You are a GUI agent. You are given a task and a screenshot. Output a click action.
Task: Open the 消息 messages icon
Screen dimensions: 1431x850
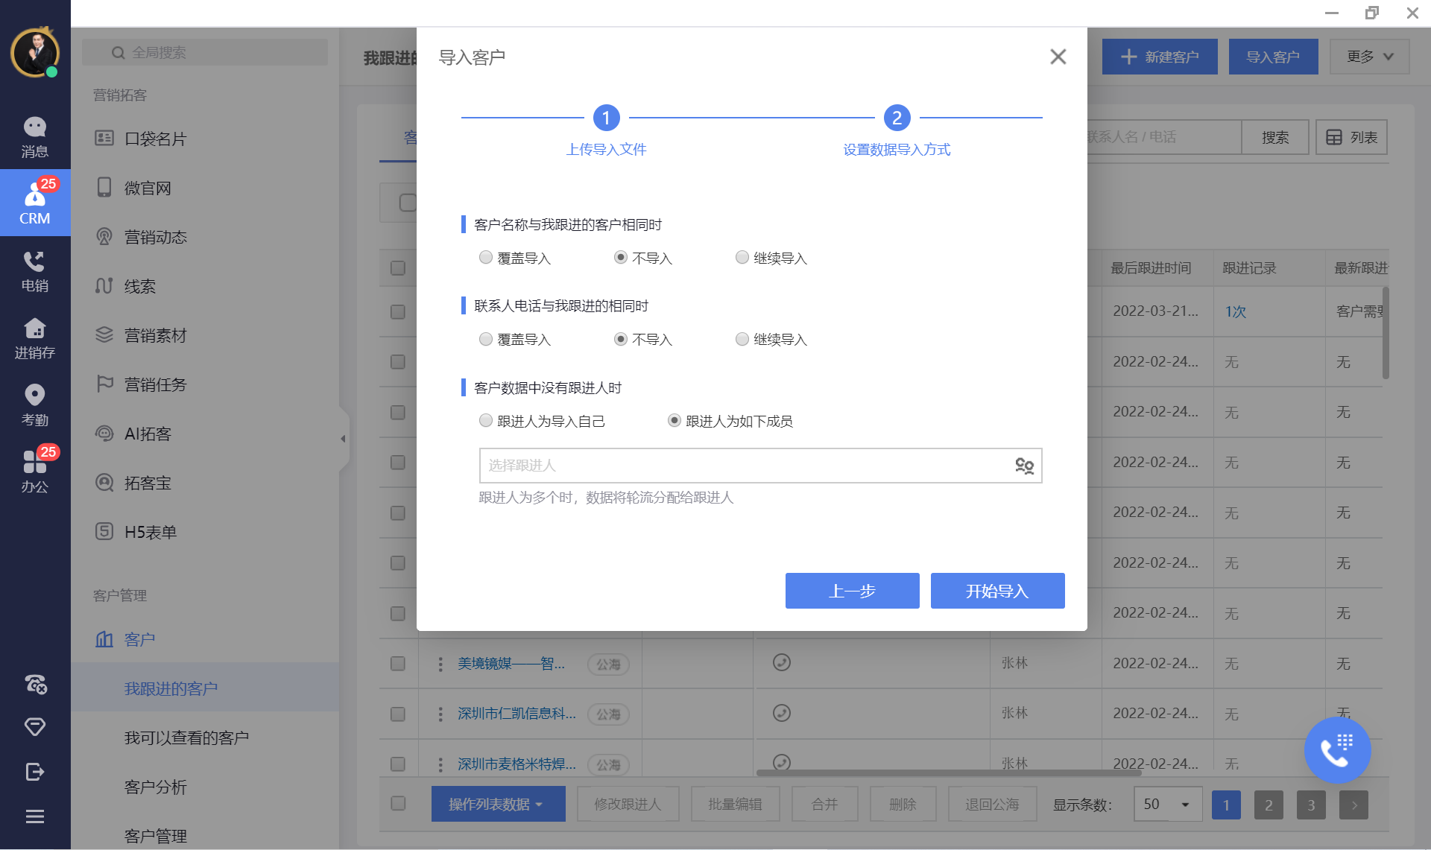(x=35, y=136)
